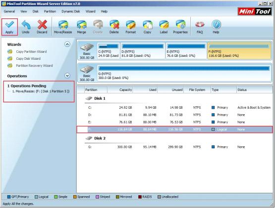The width and height of the screenshot is (275, 208).
Task: Click the Discard red X icon
Action: coord(42,25)
